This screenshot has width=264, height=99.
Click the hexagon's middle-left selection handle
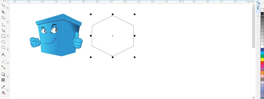point(91,36)
